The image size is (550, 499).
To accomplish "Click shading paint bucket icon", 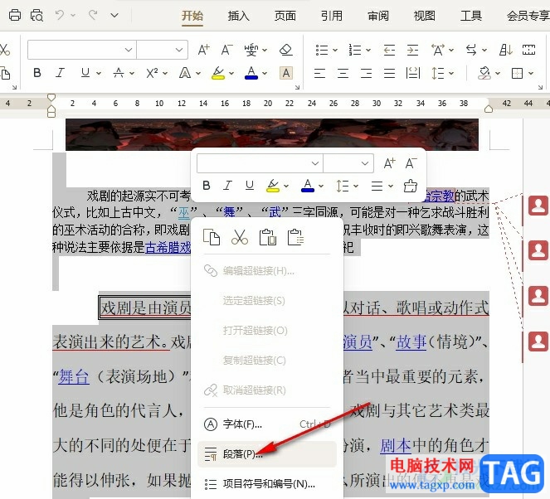I will tap(484, 73).
